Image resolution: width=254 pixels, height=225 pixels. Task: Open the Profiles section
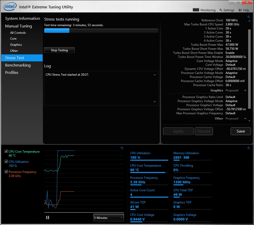pyautogui.click(x=12, y=73)
